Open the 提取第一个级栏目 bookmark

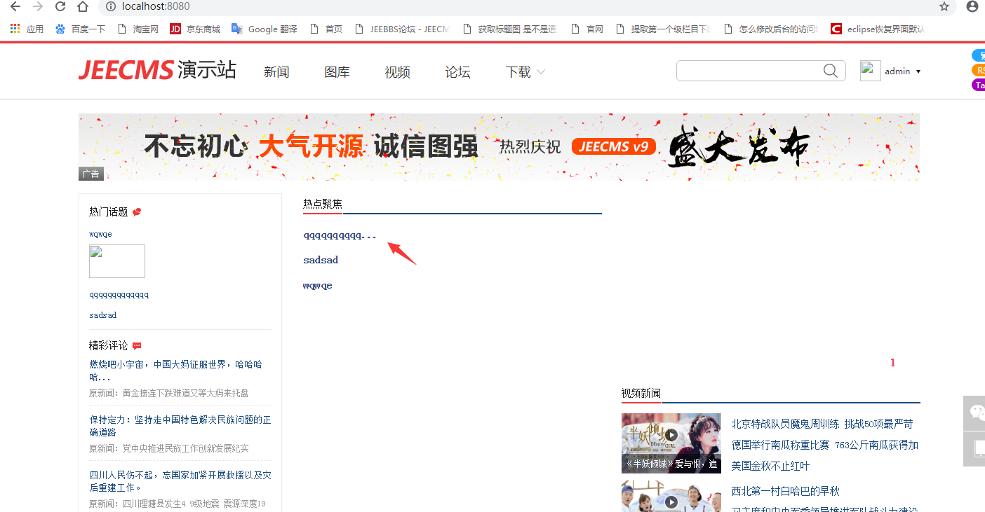pyautogui.click(x=663, y=29)
